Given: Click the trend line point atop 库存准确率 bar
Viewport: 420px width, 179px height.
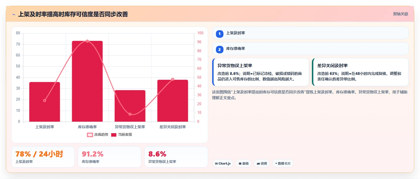Looking at the screenshot, I should [87, 41].
